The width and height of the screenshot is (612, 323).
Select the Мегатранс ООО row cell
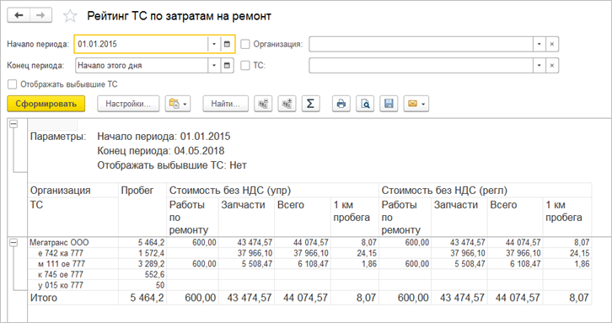(73, 243)
